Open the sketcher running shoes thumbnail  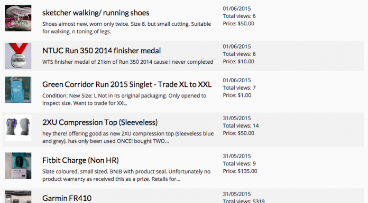(x=18, y=18)
